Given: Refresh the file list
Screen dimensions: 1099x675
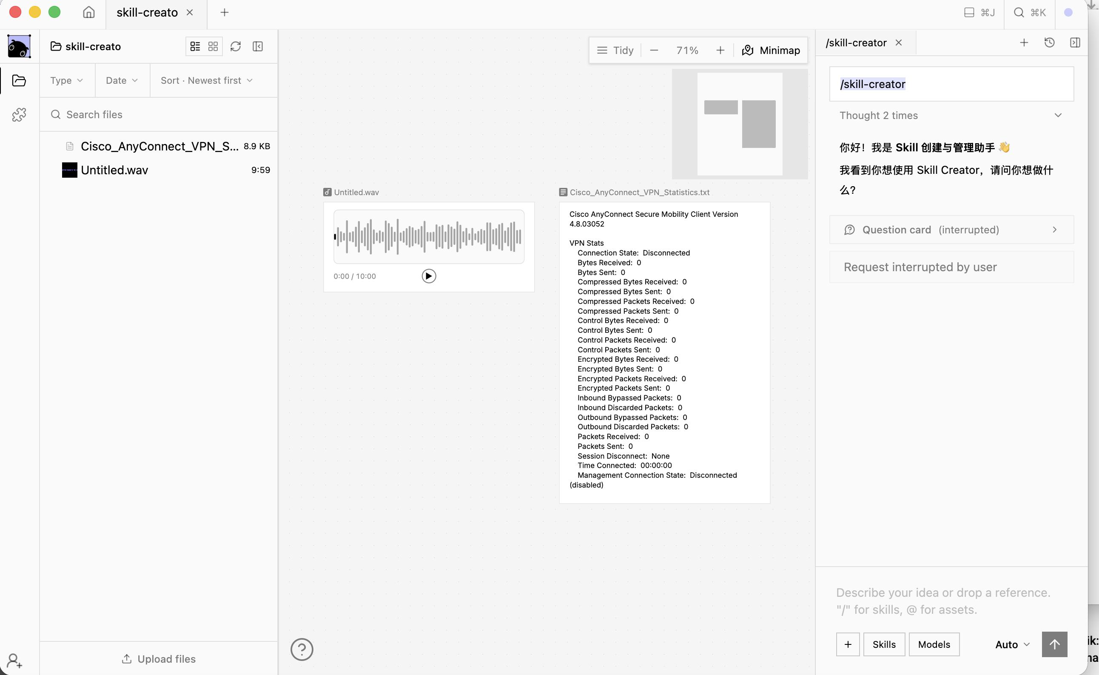Looking at the screenshot, I should click(x=235, y=46).
